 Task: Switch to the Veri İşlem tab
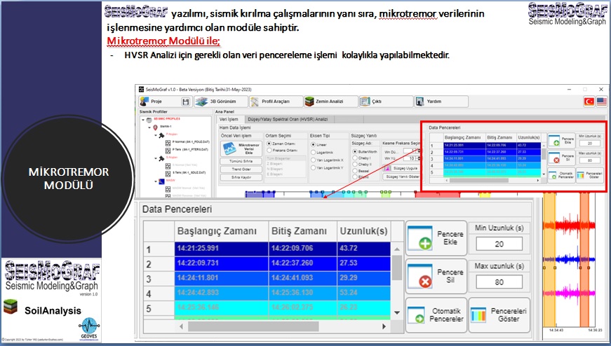point(229,120)
